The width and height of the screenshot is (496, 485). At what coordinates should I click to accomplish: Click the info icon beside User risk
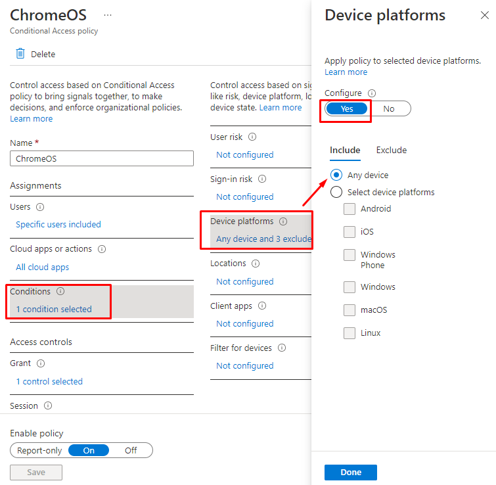(x=252, y=137)
